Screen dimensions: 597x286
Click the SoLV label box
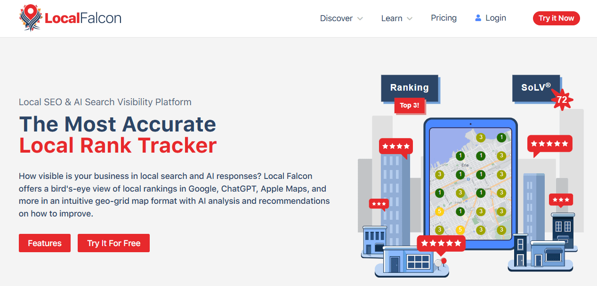click(535, 88)
